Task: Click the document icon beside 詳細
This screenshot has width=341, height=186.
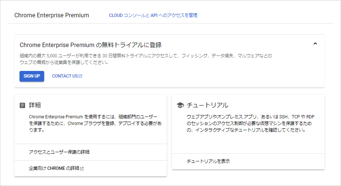Action: click(22, 105)
